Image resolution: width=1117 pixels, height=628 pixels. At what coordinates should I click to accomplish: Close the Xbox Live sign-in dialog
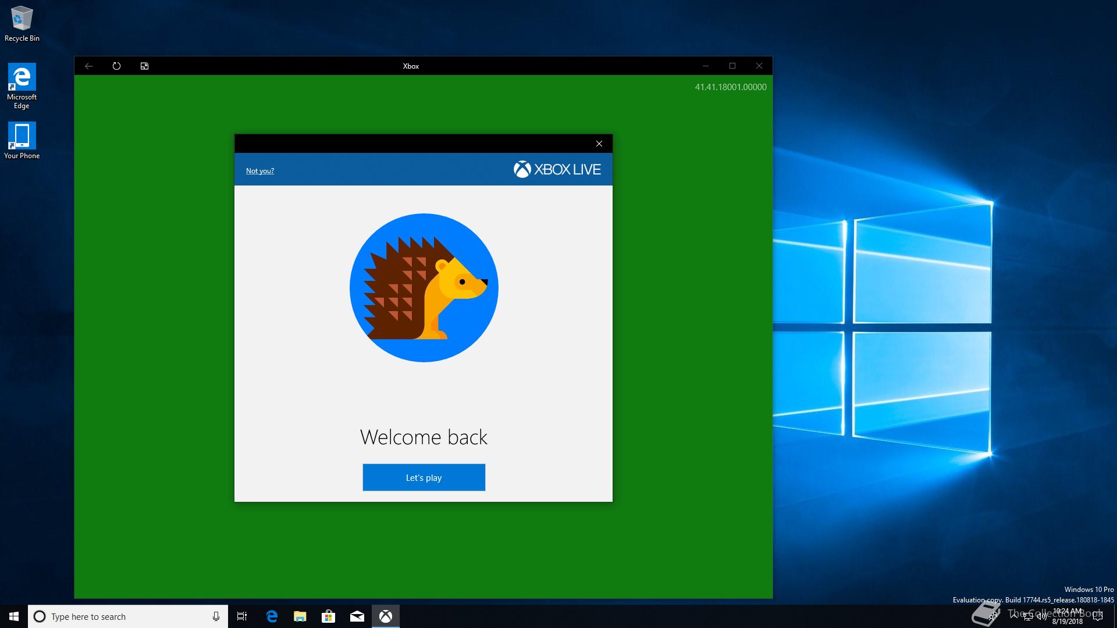pyautogui.click(x=599, y=144)
